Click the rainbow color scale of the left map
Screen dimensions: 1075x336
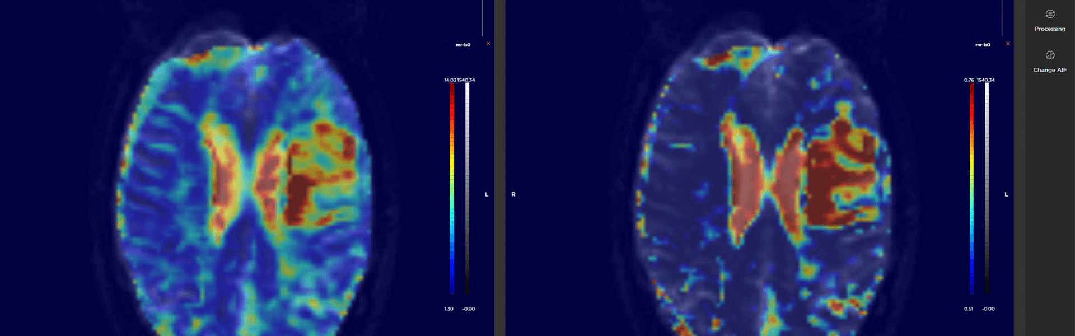(452, 188)
